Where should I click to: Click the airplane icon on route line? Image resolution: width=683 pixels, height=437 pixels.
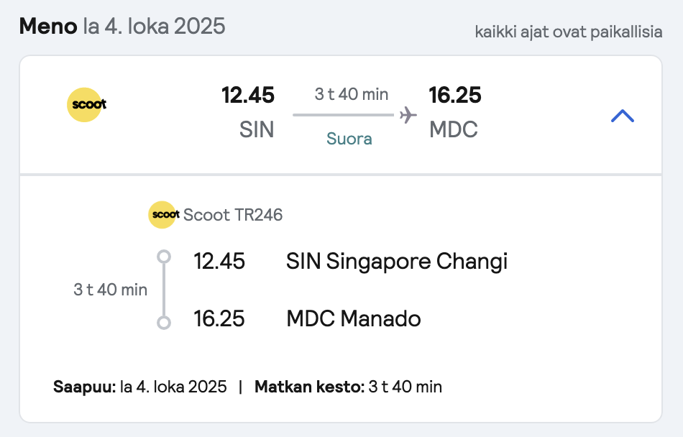click(408, 115)
